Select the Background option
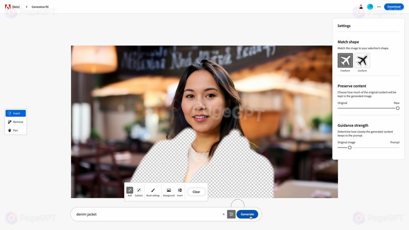Viewport: 409px width, 230px height. pyautogui.click(x=169, y=192)
